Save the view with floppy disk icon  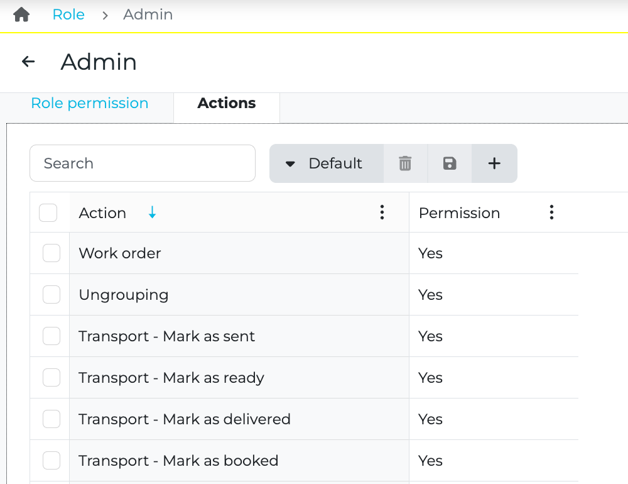click(x=450, y=163)
